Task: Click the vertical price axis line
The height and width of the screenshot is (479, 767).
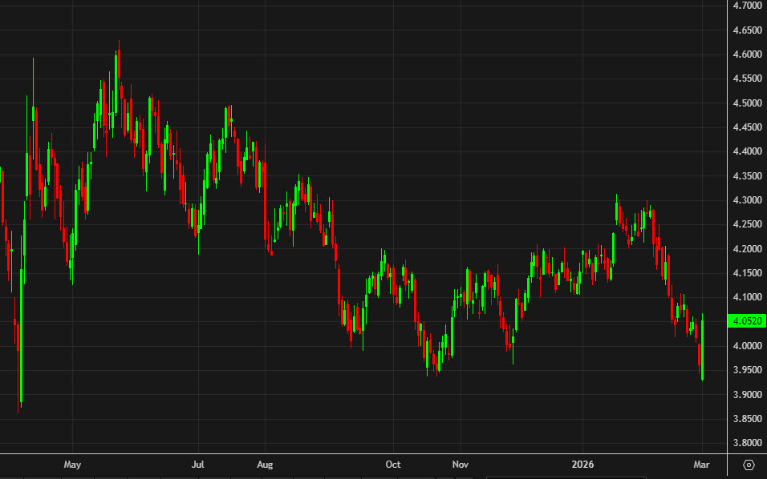Action: pyautogui.click(x=728, y=240)
